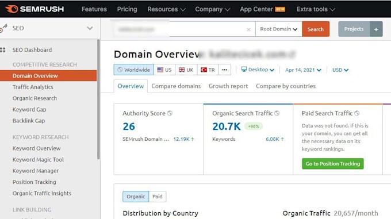
Task: Open the USD currency dropdown
Action: click(340, 70)
